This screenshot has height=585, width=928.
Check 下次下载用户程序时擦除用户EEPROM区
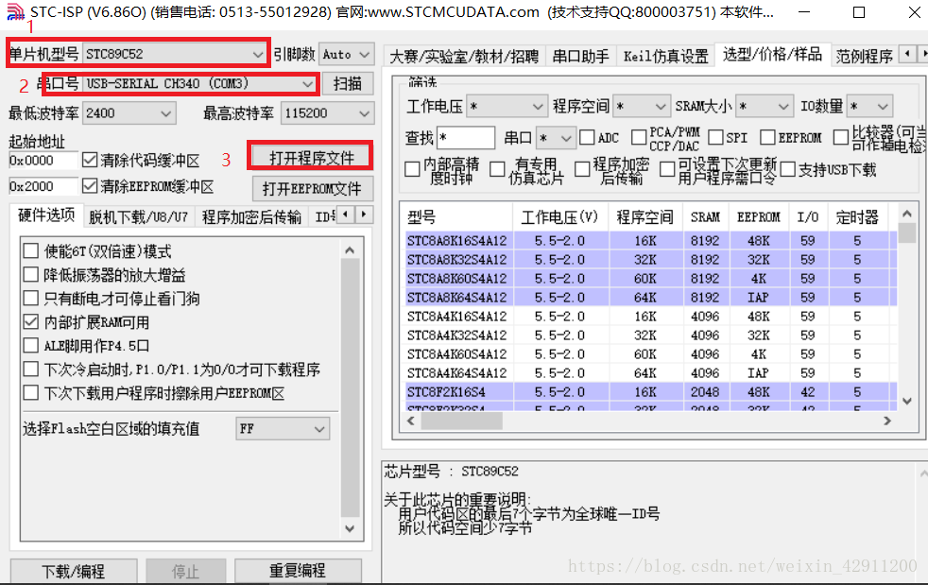[31, 392]
